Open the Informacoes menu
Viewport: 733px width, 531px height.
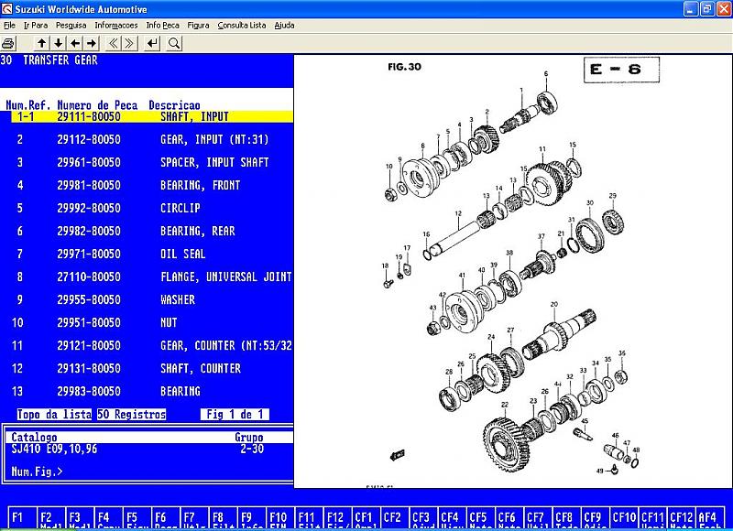tap(116, 26)
